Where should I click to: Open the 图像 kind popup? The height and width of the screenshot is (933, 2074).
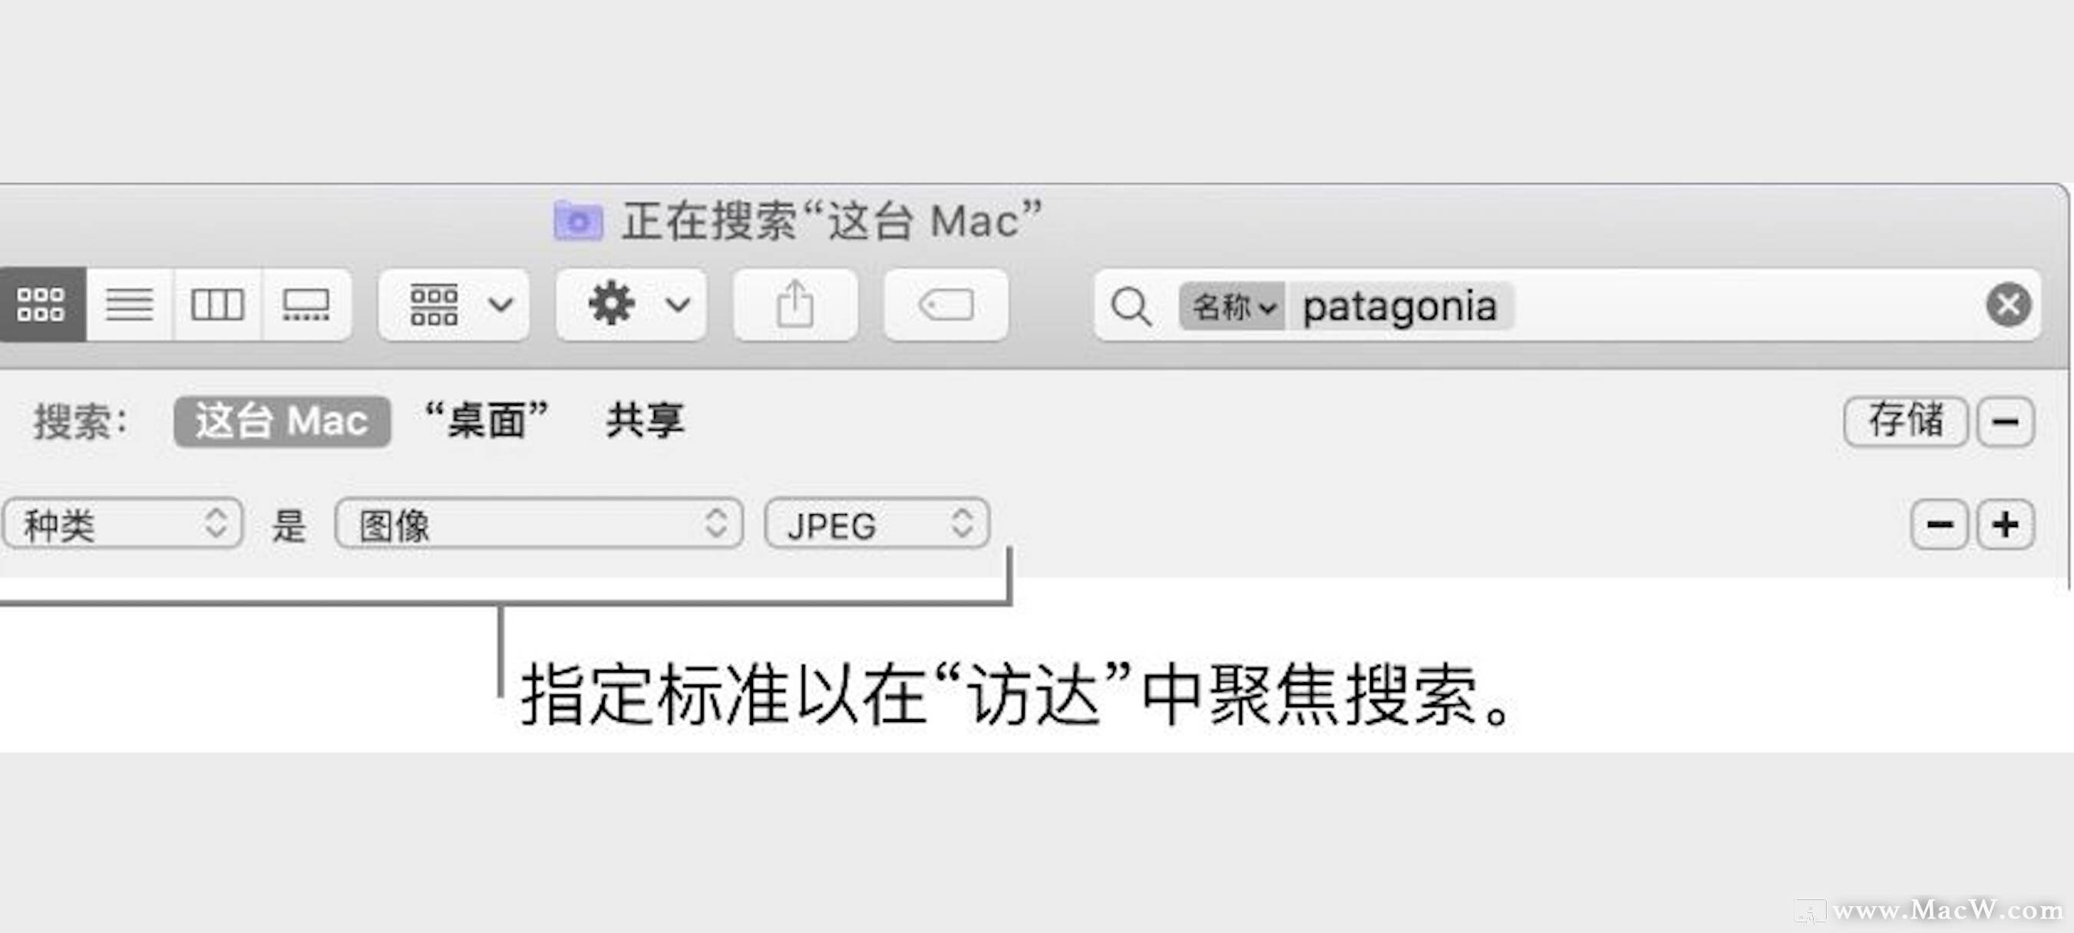[x=539, y=524]
